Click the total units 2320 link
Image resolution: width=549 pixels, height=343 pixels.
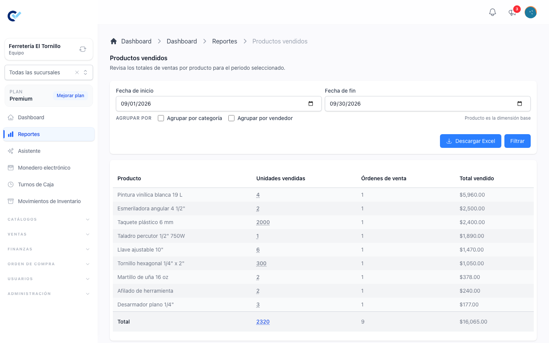pos(263,322)
